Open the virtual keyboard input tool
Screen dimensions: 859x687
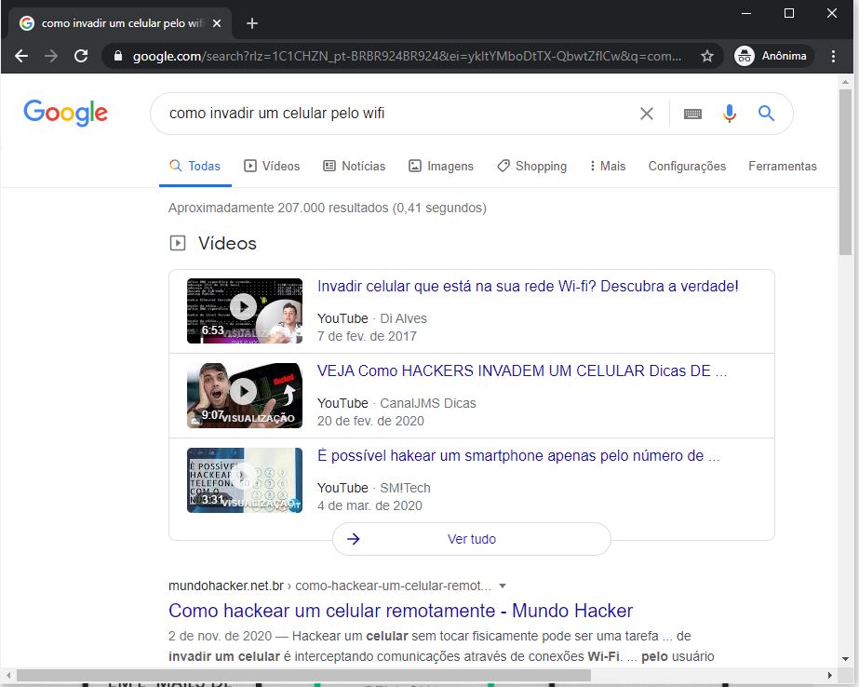(691, 113)
